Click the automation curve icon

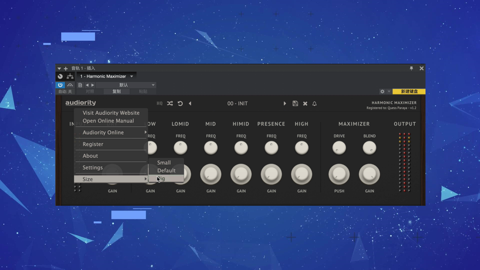pos(70,85)
